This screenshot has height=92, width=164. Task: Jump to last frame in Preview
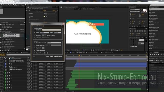pyautogui.click(x=159, y=54)
